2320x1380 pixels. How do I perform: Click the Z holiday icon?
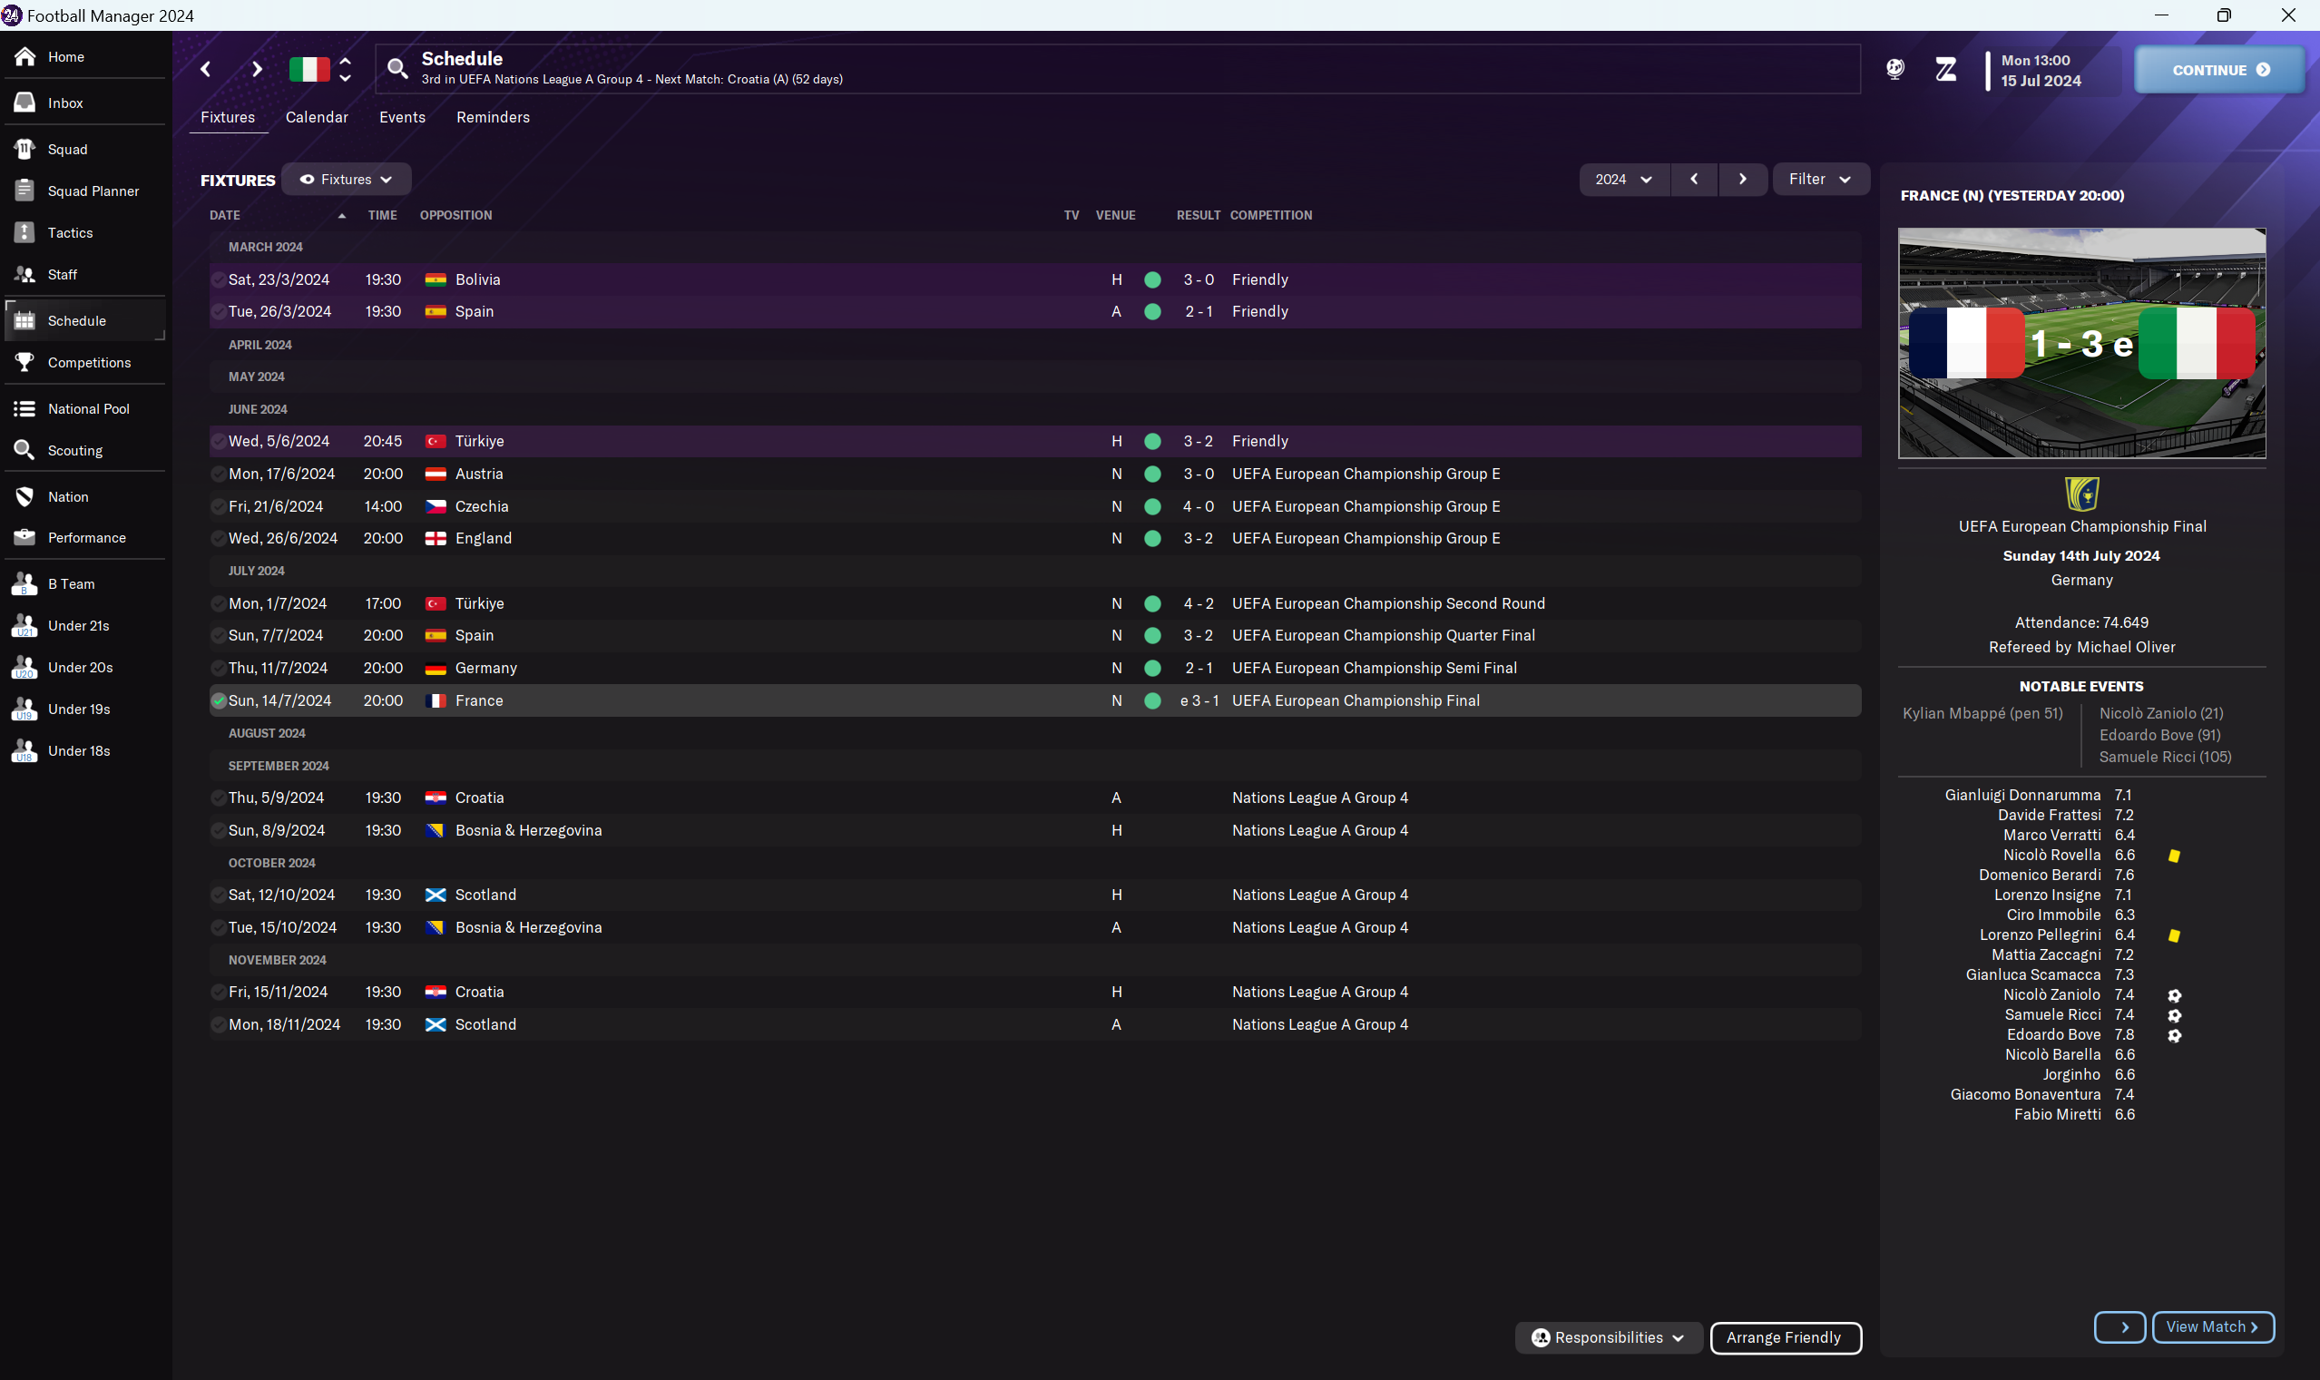(x=1946, y=69)
